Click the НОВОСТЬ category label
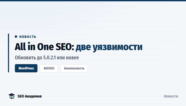 [x=28, y=37]
